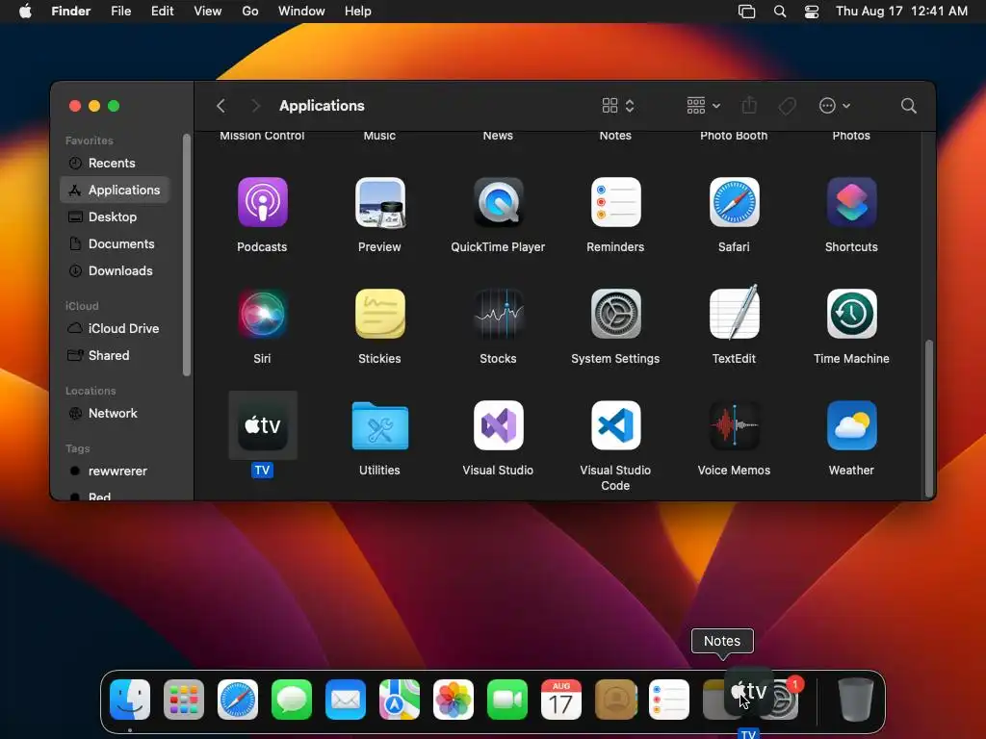Image resolution: width=986 pixels, height=739 pixels.
Task: Select the rewwrerer tag in sidebar
Action: (116, 471)
